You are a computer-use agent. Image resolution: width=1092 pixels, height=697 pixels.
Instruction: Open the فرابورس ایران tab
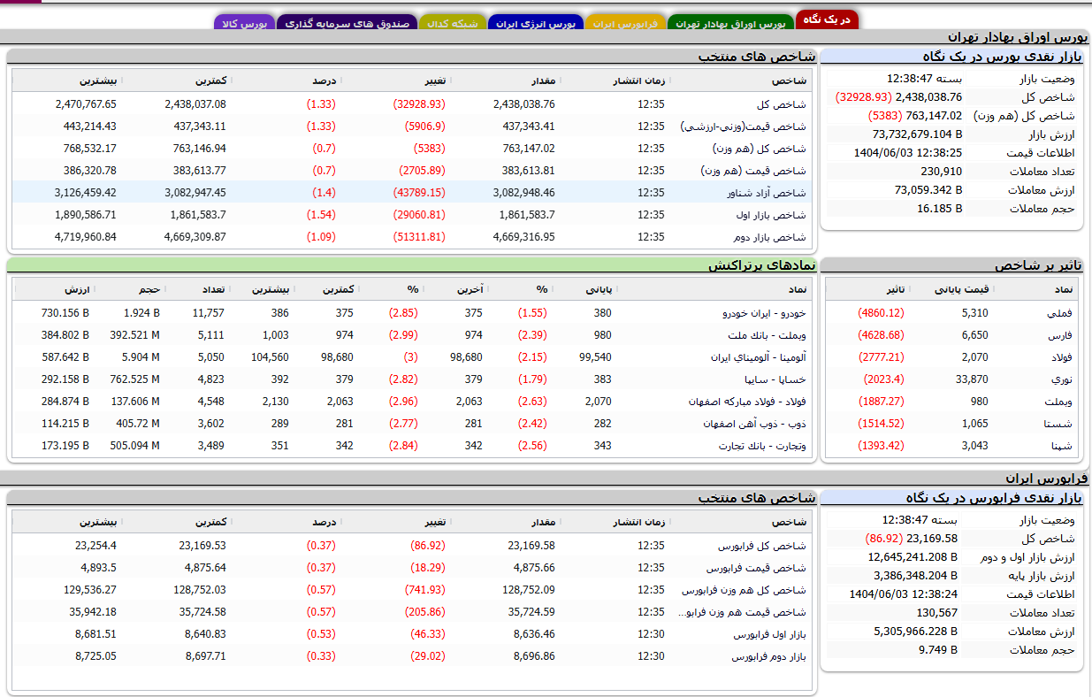pos(627,24)
